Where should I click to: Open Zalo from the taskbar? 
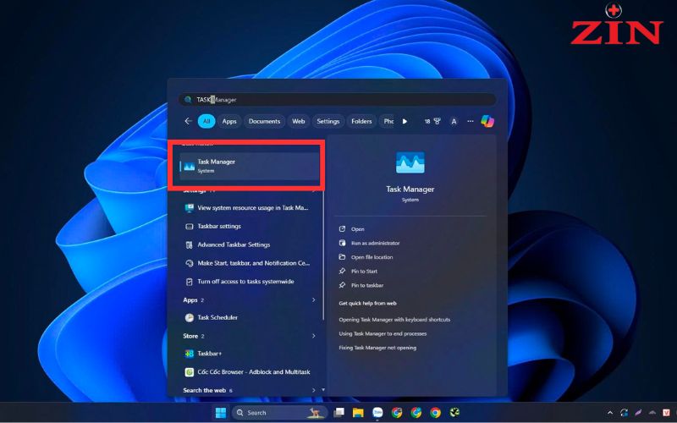pos(377,413)
